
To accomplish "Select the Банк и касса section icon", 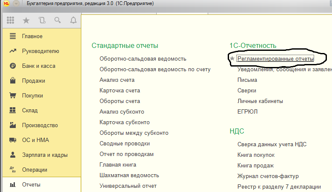I will coord(13,66).
